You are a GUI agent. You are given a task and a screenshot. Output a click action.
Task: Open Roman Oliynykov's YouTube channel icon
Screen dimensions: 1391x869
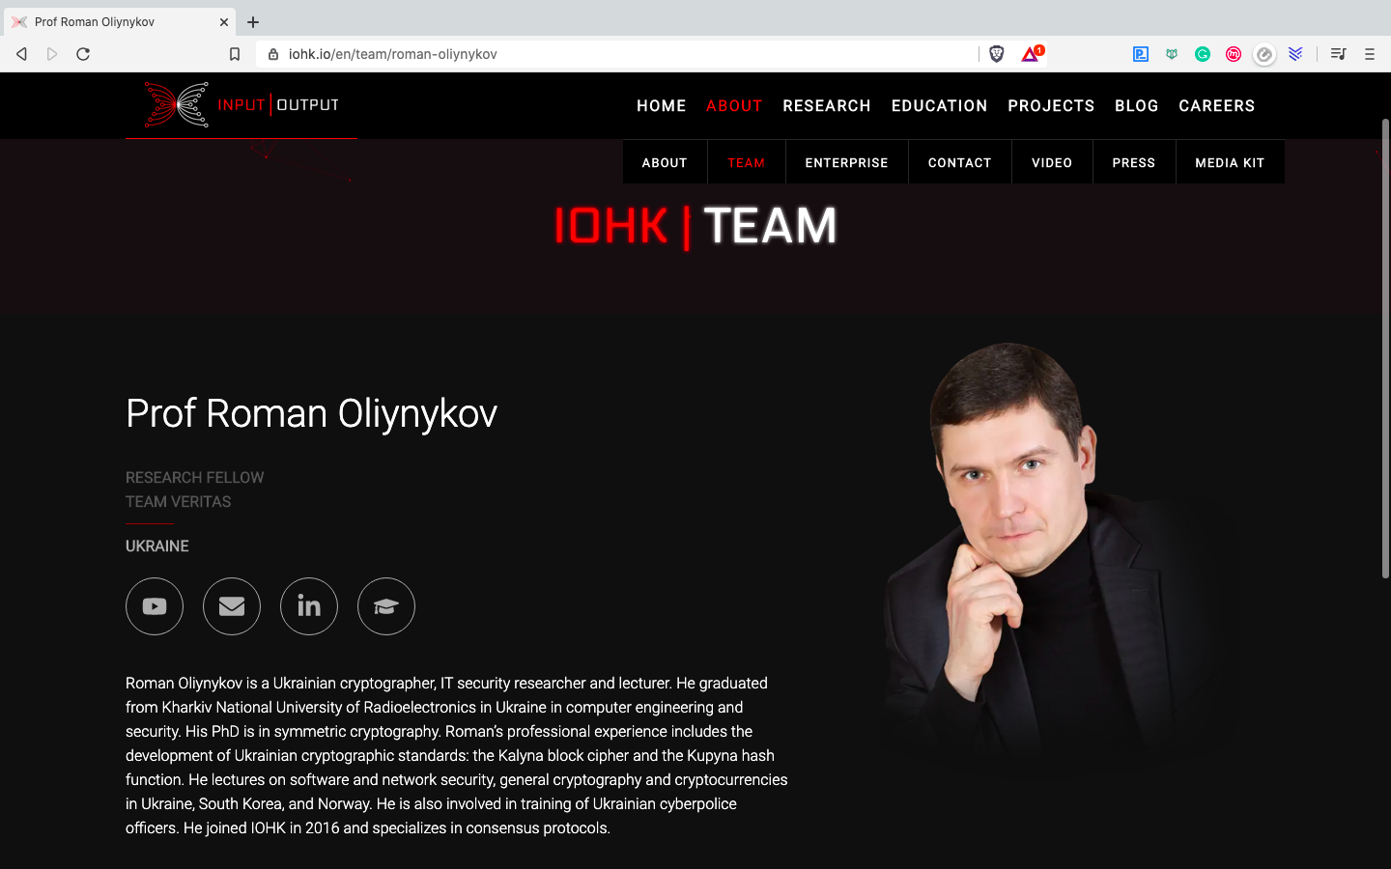(x=155, y=606)
